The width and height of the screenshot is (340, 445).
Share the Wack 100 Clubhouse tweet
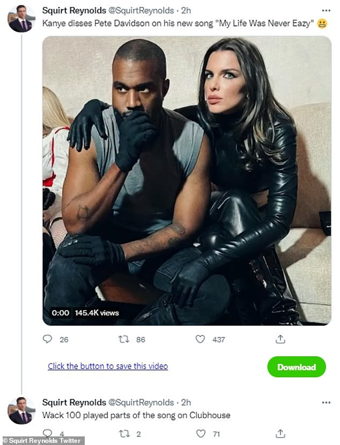coord(280,433)
